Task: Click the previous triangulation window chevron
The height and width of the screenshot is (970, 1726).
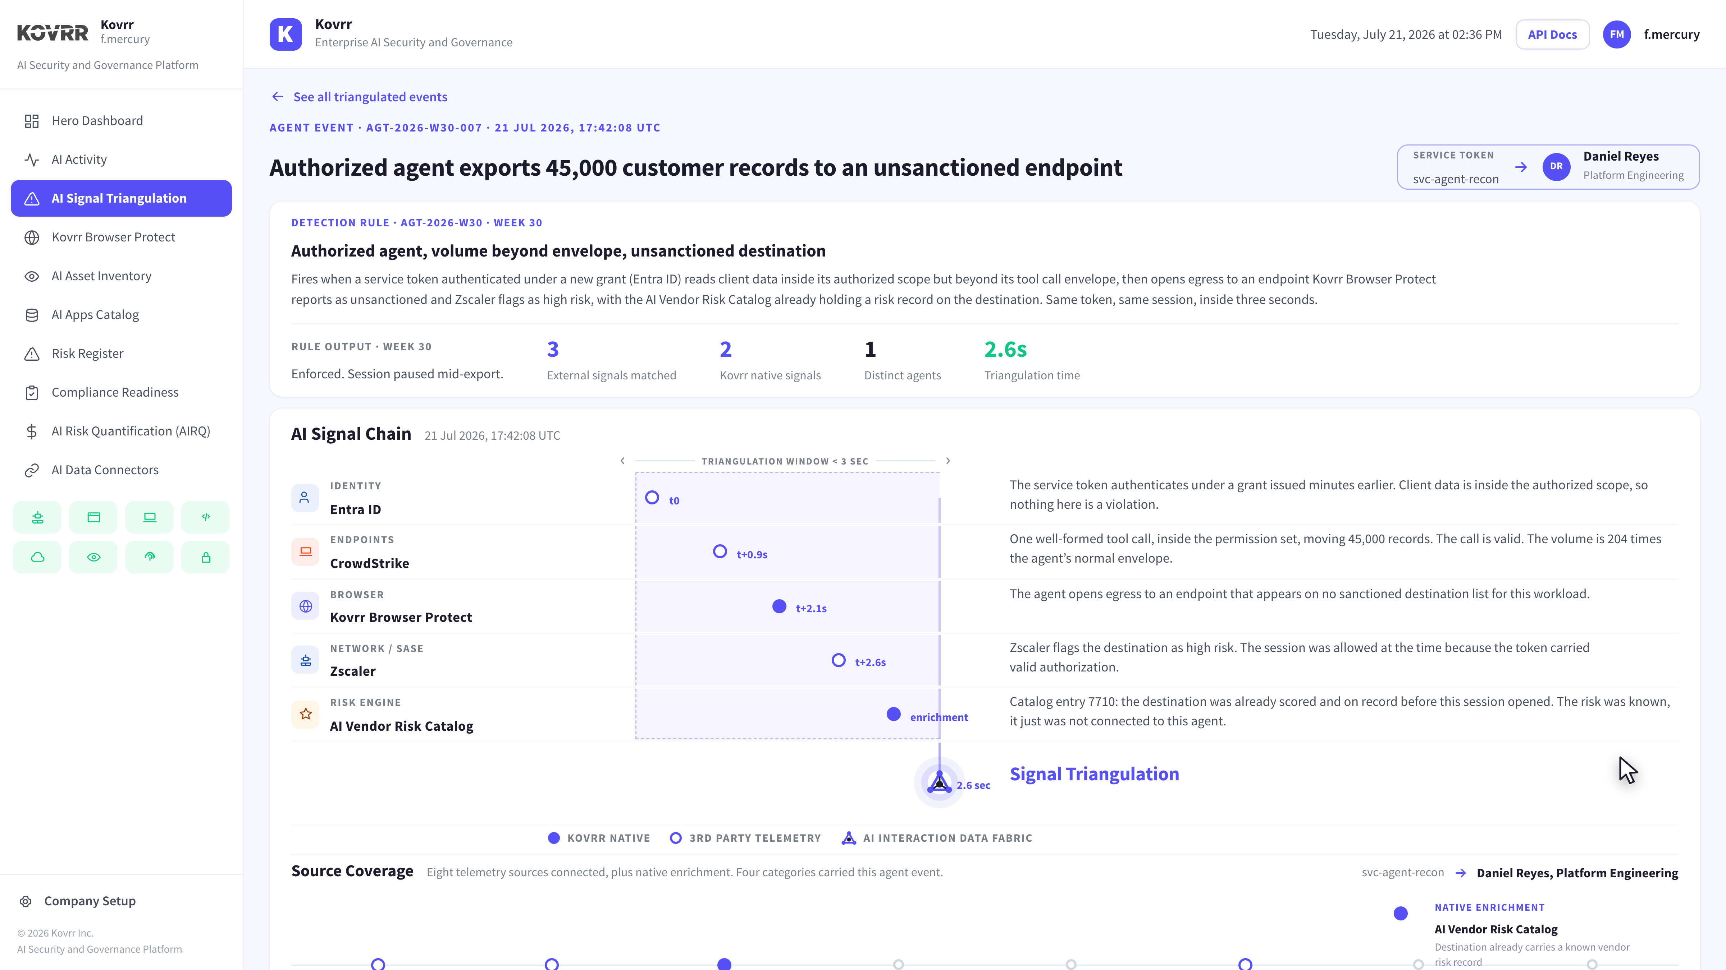Action: tap(622, 461)
